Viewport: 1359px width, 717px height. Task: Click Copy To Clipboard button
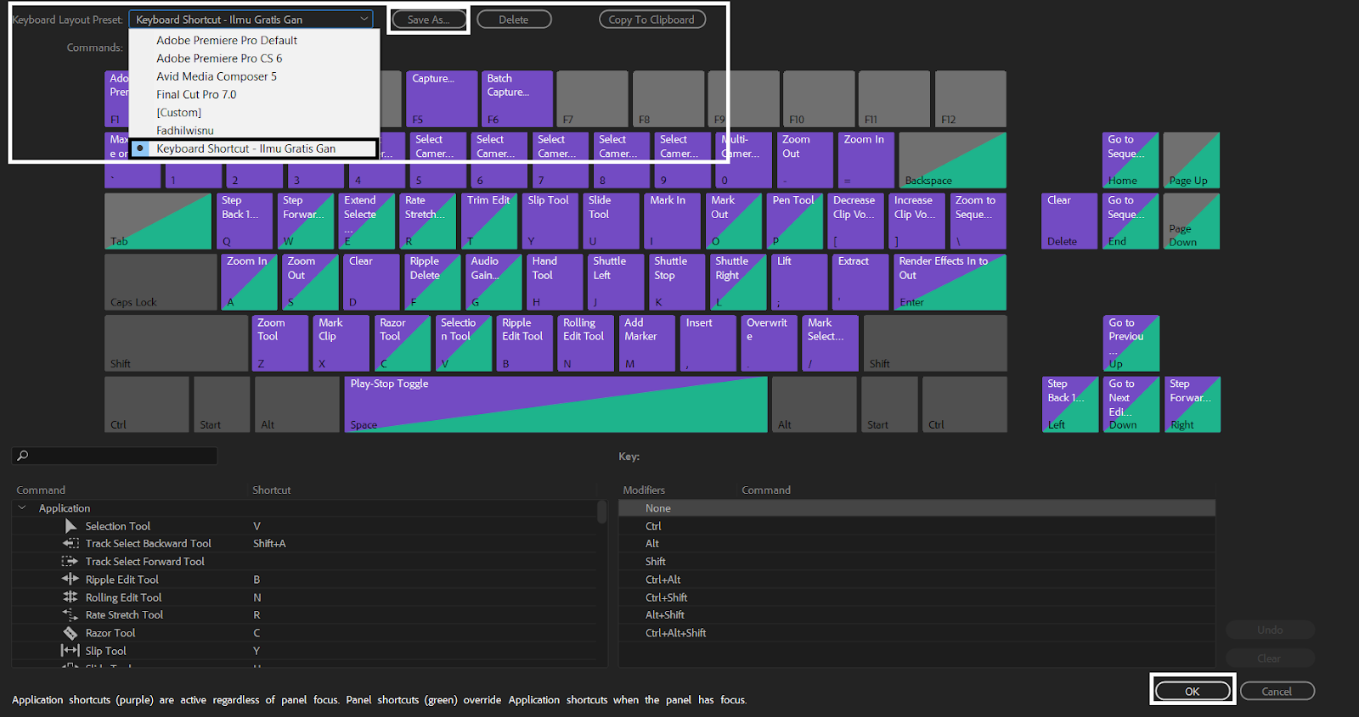pos(651,20)
